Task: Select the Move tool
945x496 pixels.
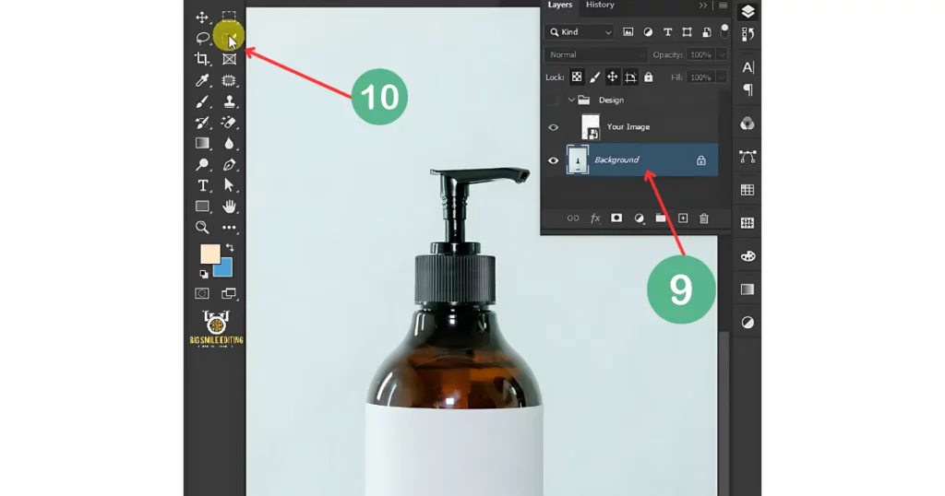Action: click(202, 17)
